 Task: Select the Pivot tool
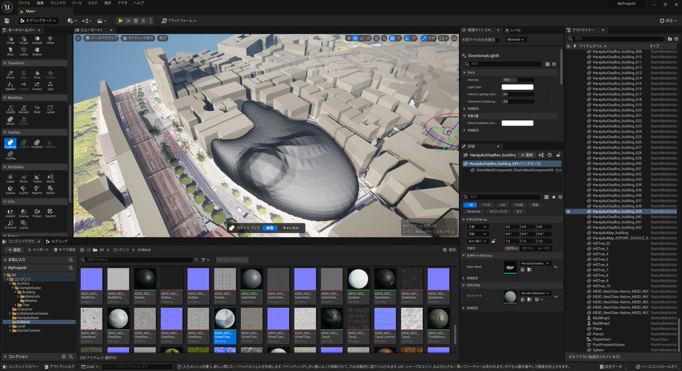(x=37, y=74)
